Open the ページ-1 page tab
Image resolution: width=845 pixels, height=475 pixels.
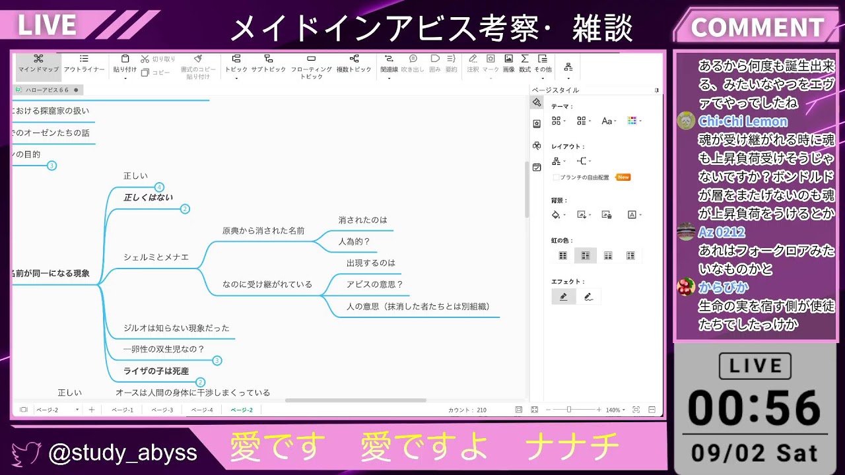pyautogui.click(x=122, y=410)
